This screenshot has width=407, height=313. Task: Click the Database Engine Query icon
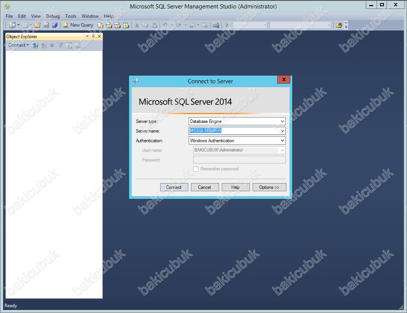(100, 25)
